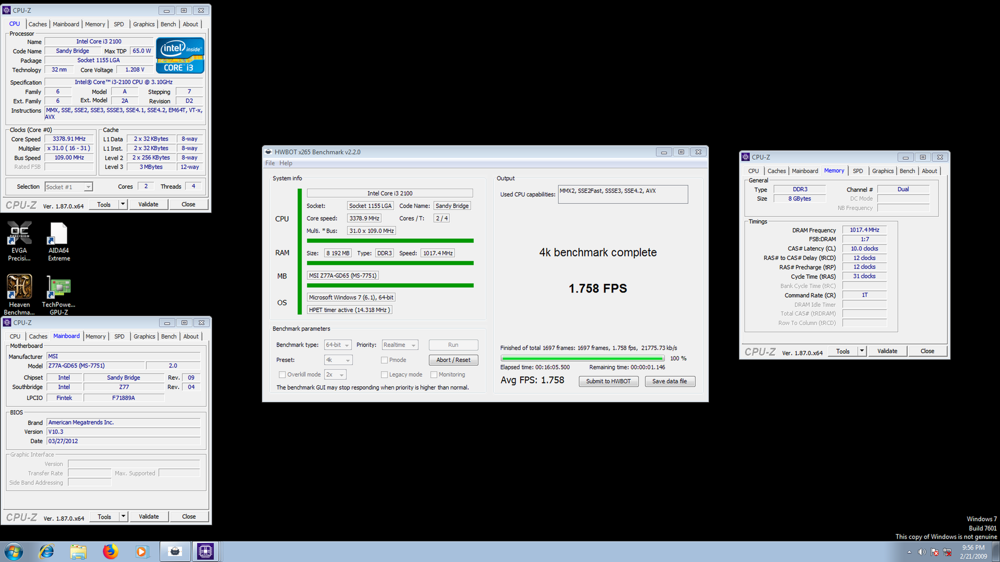The height and width of the screenshot is (562, 1000).
Task: Launch Heaven Benchmark desktop icon
Action: pyautogui.click(x=19, y=295)
